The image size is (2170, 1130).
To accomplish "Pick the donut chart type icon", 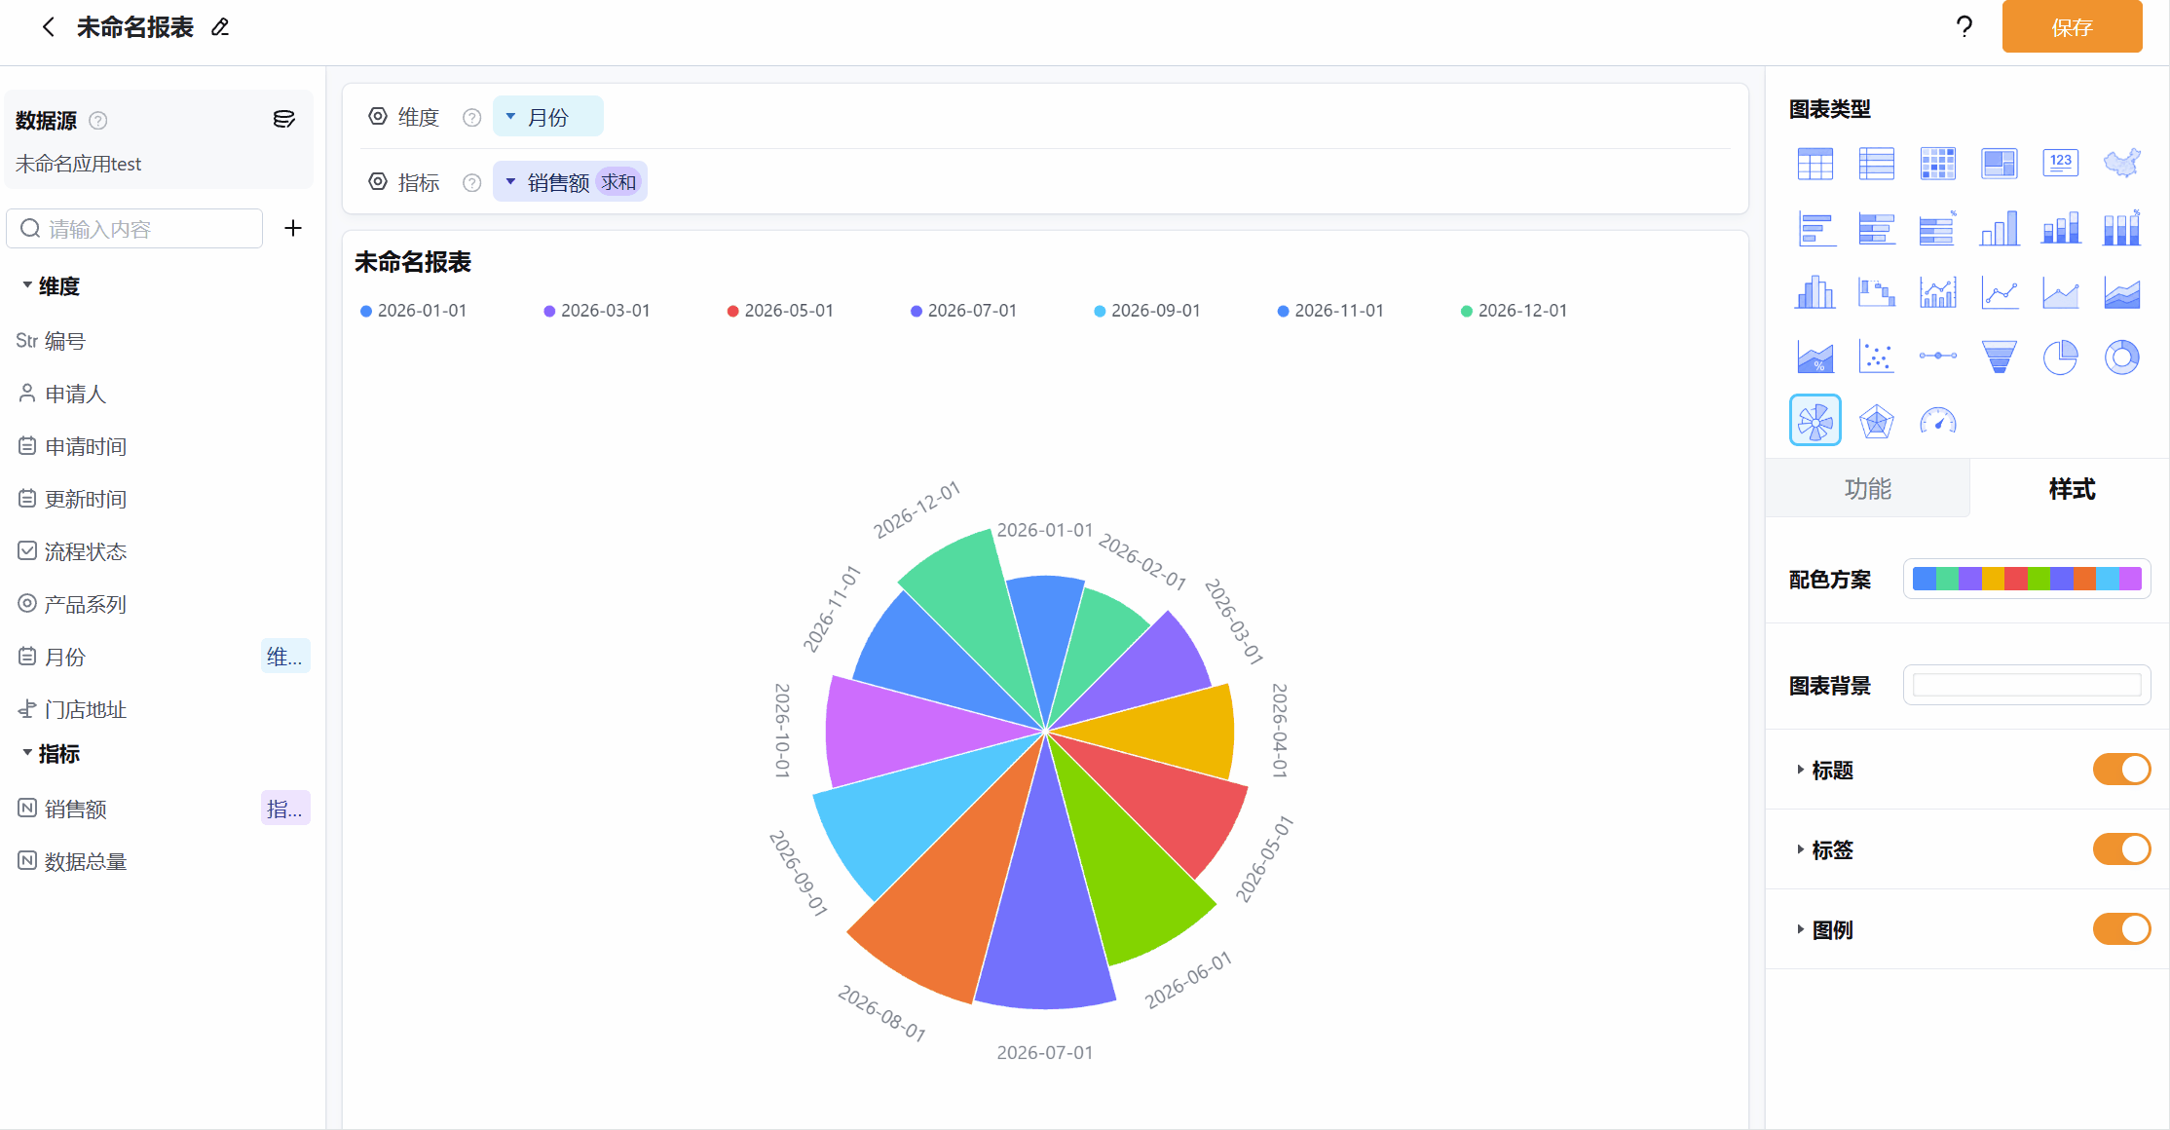I will tap(2121, 357).
